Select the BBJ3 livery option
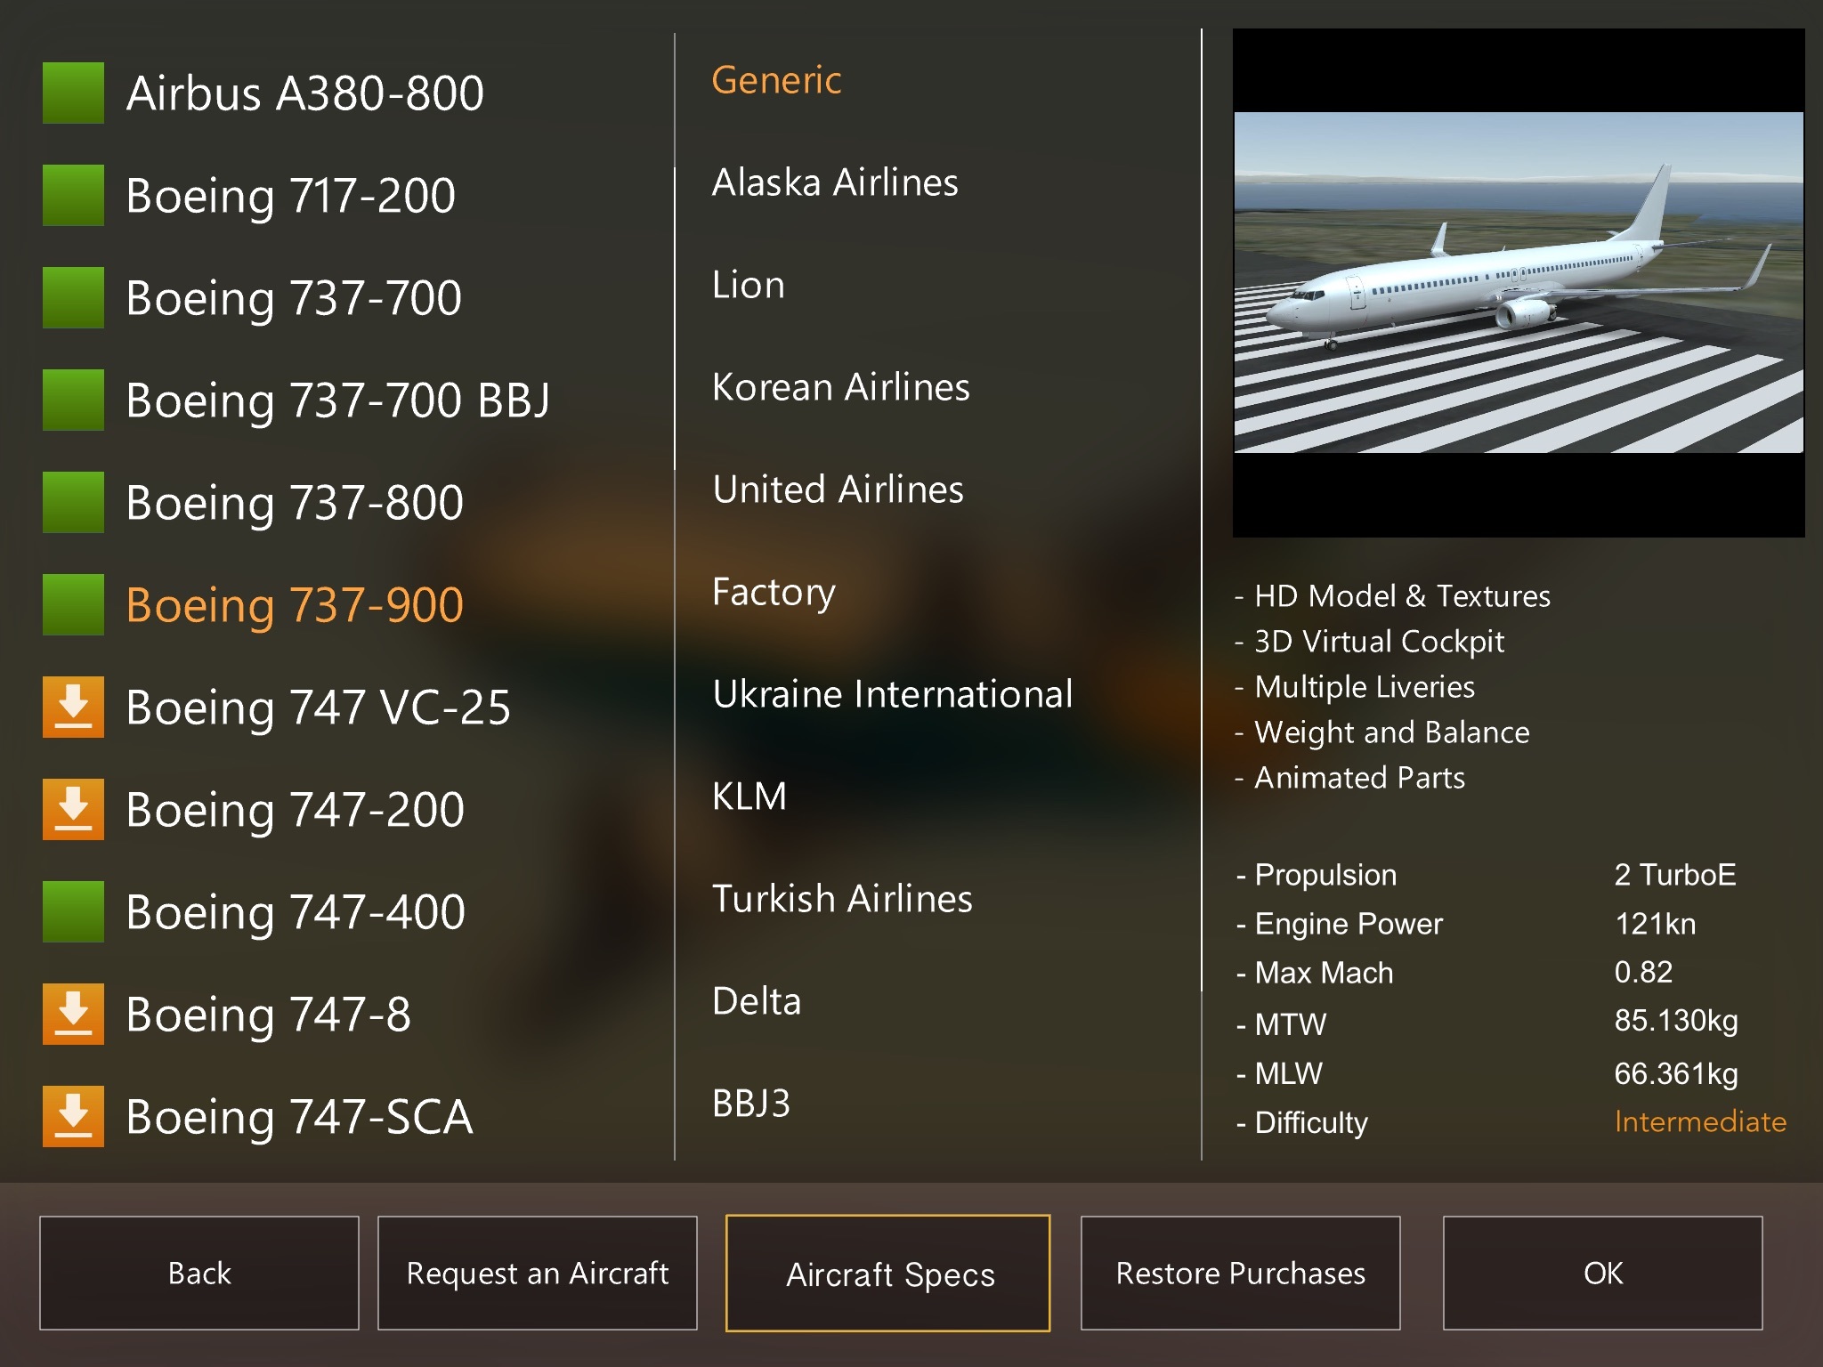Screen dimensions: 1823x1367 coord(751,1104)
